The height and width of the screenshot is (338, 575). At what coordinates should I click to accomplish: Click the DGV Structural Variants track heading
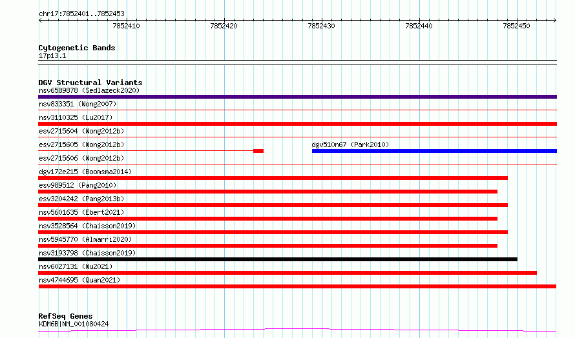coord(90,83)
